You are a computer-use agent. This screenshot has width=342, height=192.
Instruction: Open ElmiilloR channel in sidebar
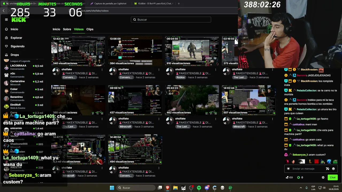24,106
